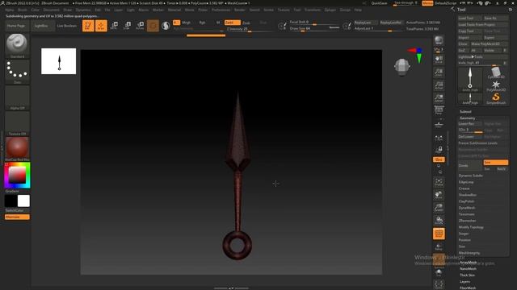The image size is (517, 290).
Task: Click the Scroll canvas icon
Action: coord(439,59)
